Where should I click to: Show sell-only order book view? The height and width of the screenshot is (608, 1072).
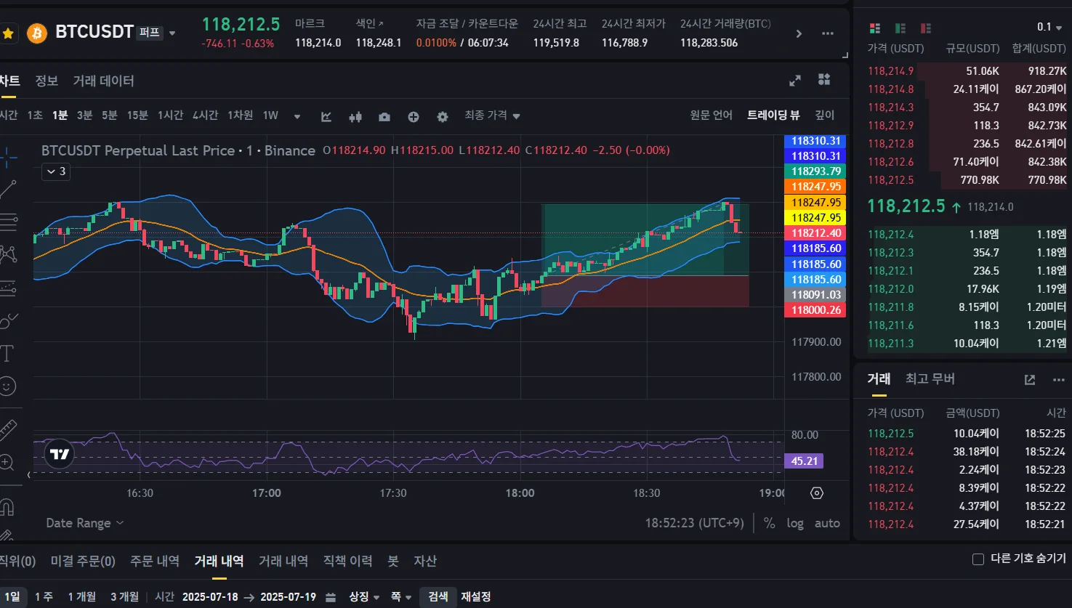tap(925, 28)
